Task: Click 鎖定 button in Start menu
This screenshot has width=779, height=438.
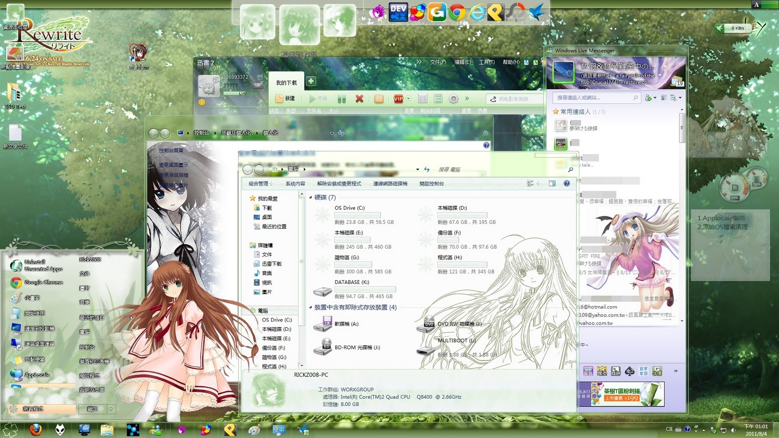Action: [x=93, y=409]
